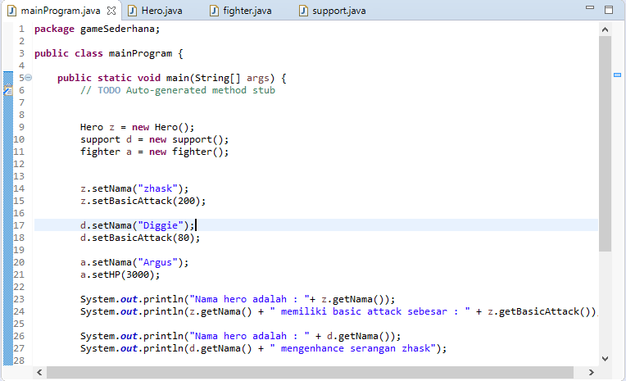Click the string " mengenhance serangan zhask"

click(352, 348)
